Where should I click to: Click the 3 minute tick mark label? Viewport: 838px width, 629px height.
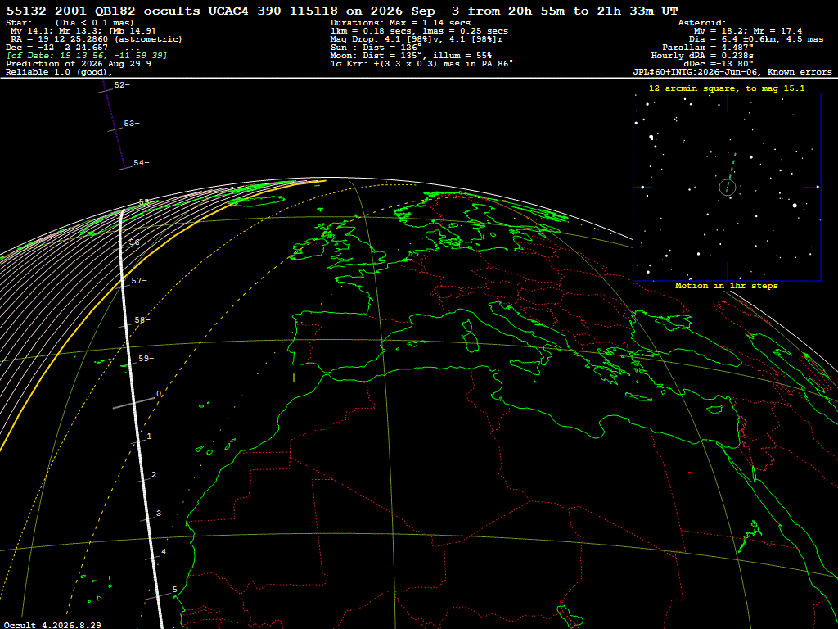(x=158, y=514)
